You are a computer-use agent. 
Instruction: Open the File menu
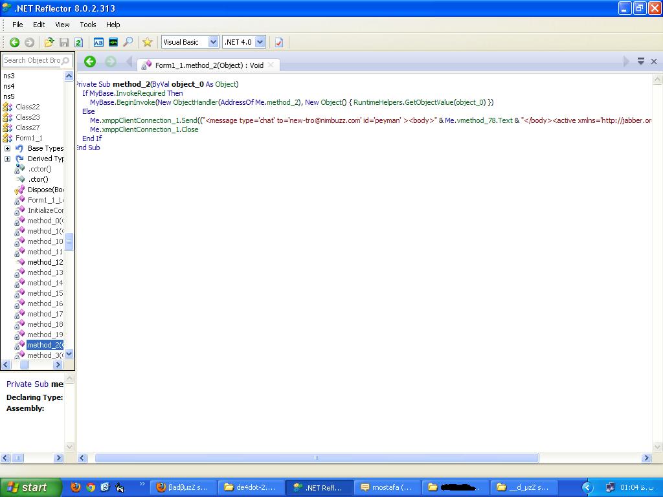point(17,25)
